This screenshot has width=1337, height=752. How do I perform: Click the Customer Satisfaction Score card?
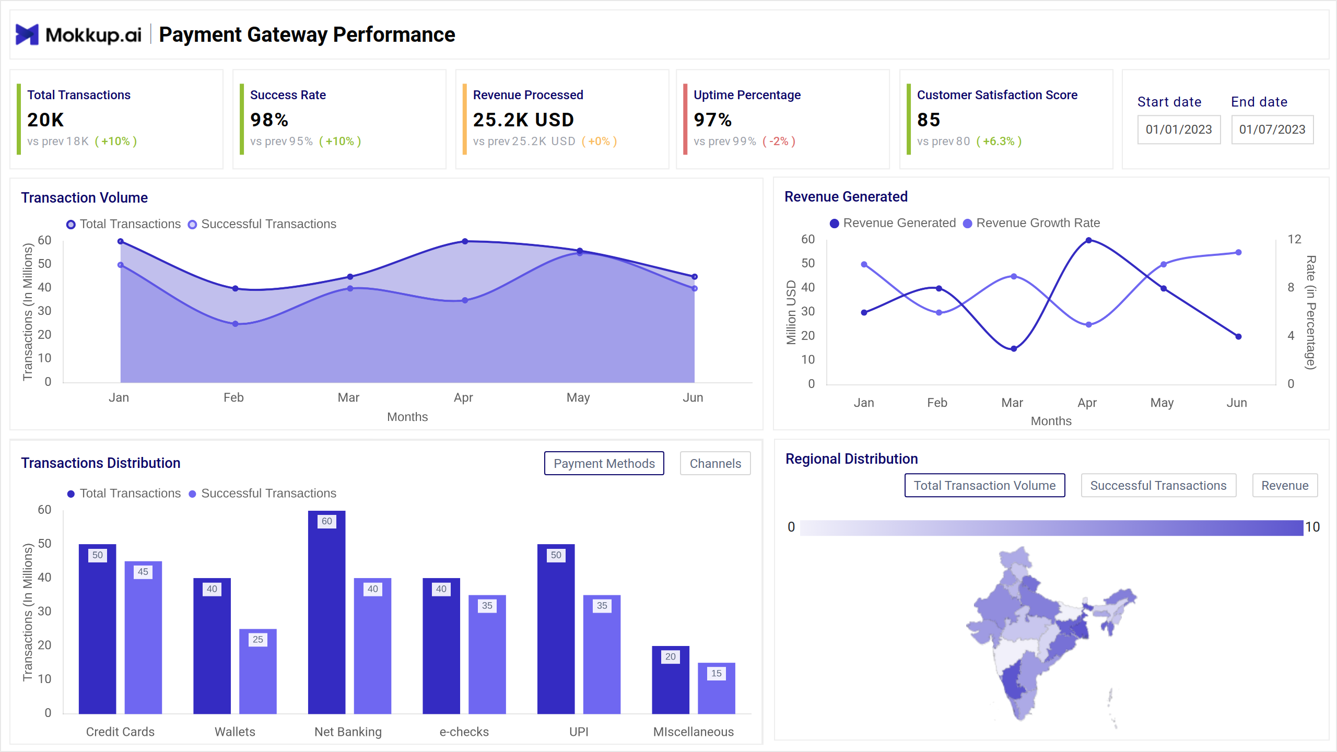1006,119
